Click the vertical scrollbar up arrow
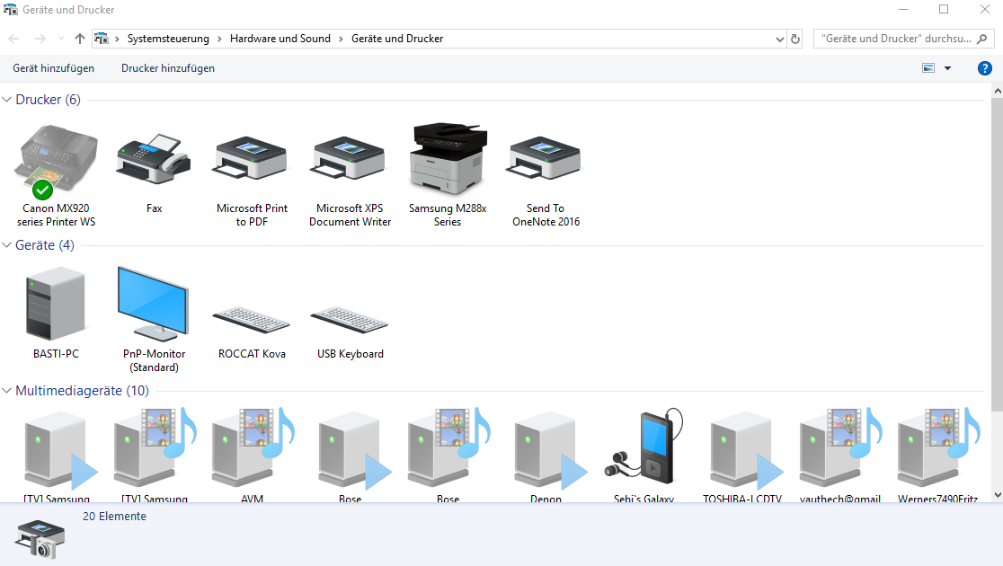 [998, 92]
